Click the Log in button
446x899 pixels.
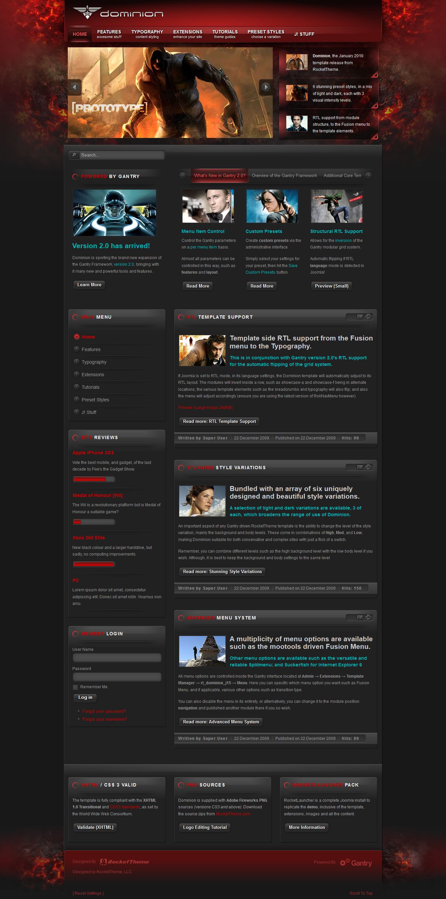85,697
